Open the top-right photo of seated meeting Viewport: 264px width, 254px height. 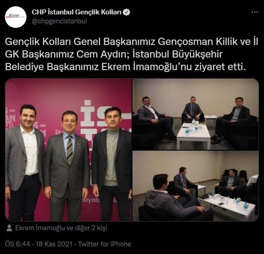(x=195, y=114)
